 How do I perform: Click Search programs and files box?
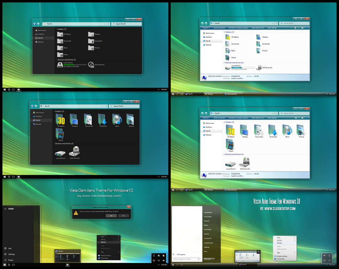point(187,259)
